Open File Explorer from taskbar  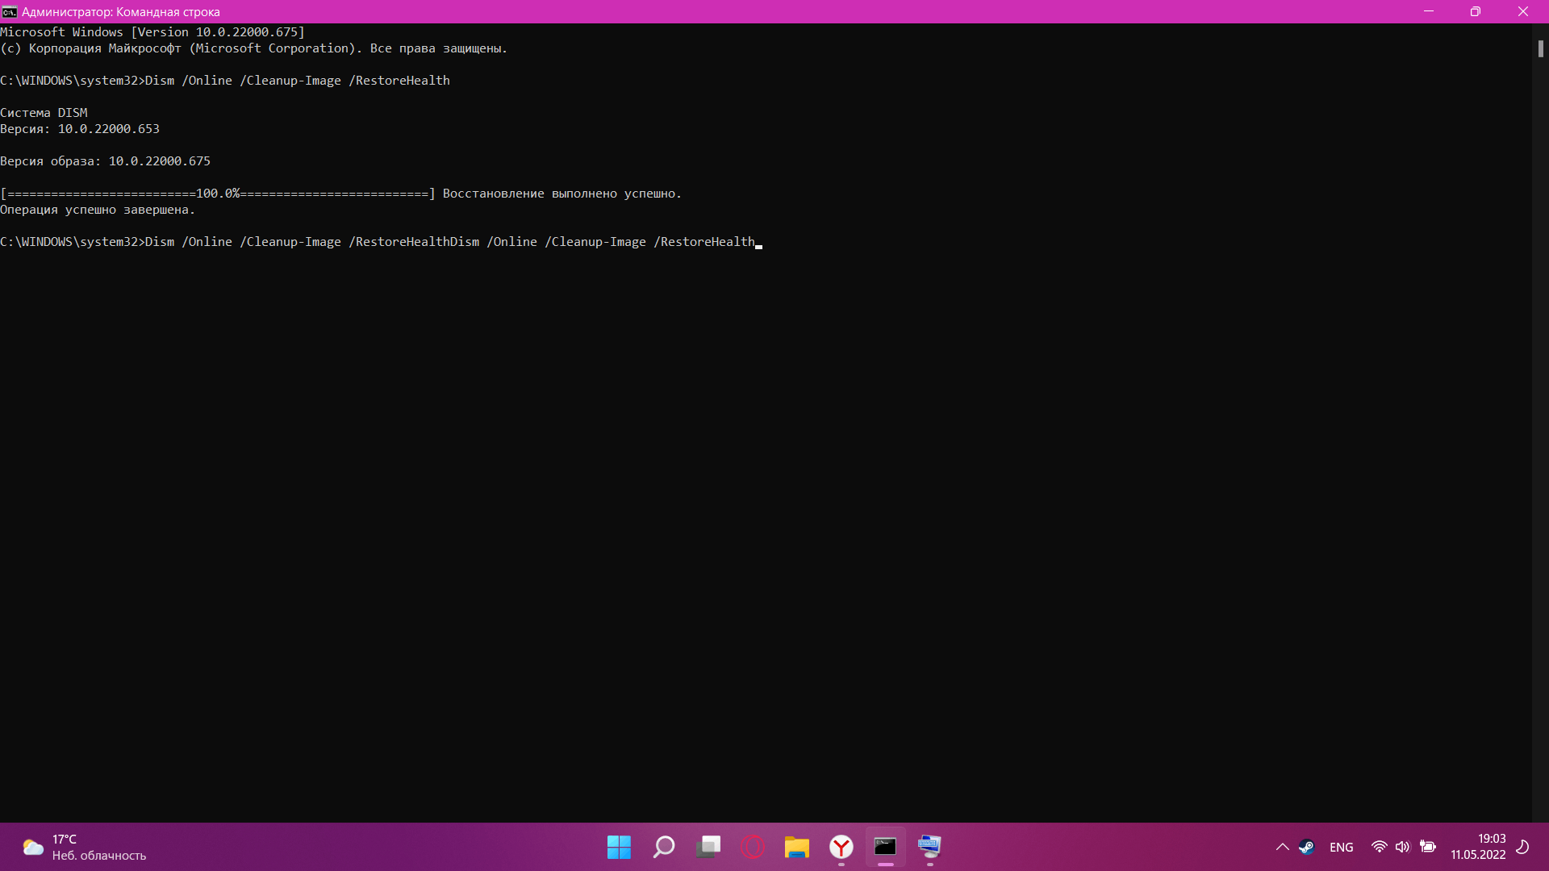[796, 847]
